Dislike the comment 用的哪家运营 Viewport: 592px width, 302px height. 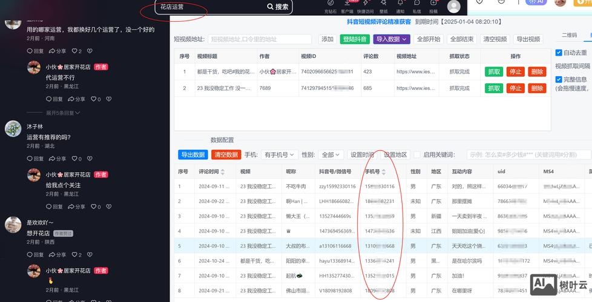pos(90,51)
